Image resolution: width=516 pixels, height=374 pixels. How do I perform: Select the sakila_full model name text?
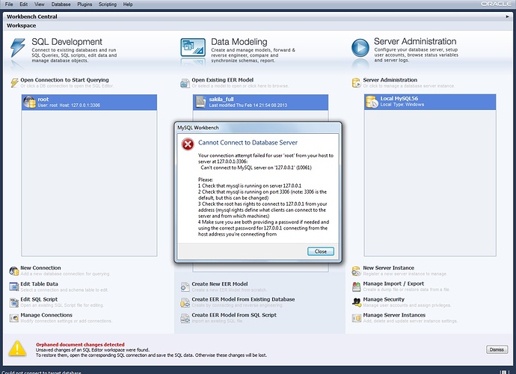click(x=221, y=99)
